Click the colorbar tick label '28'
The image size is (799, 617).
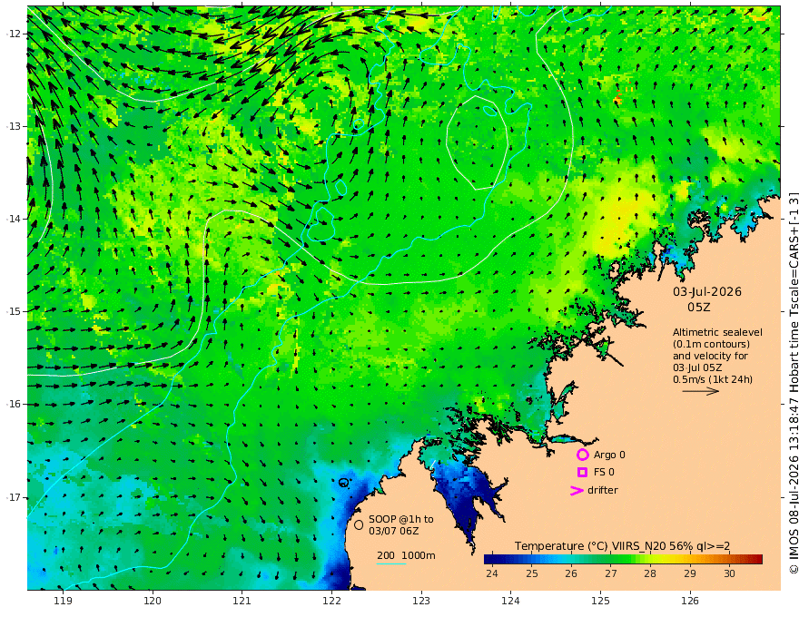650,573
